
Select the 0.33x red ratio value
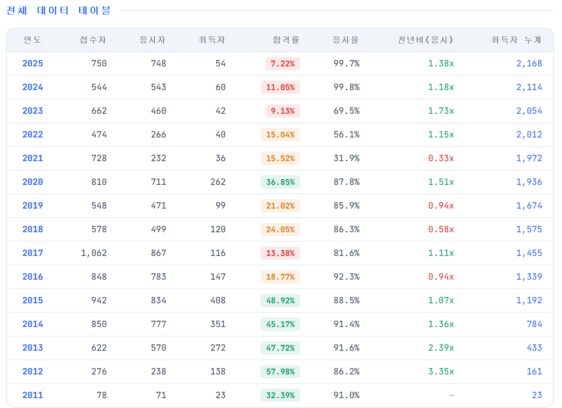pyautogui.click(x=441, y=158)
